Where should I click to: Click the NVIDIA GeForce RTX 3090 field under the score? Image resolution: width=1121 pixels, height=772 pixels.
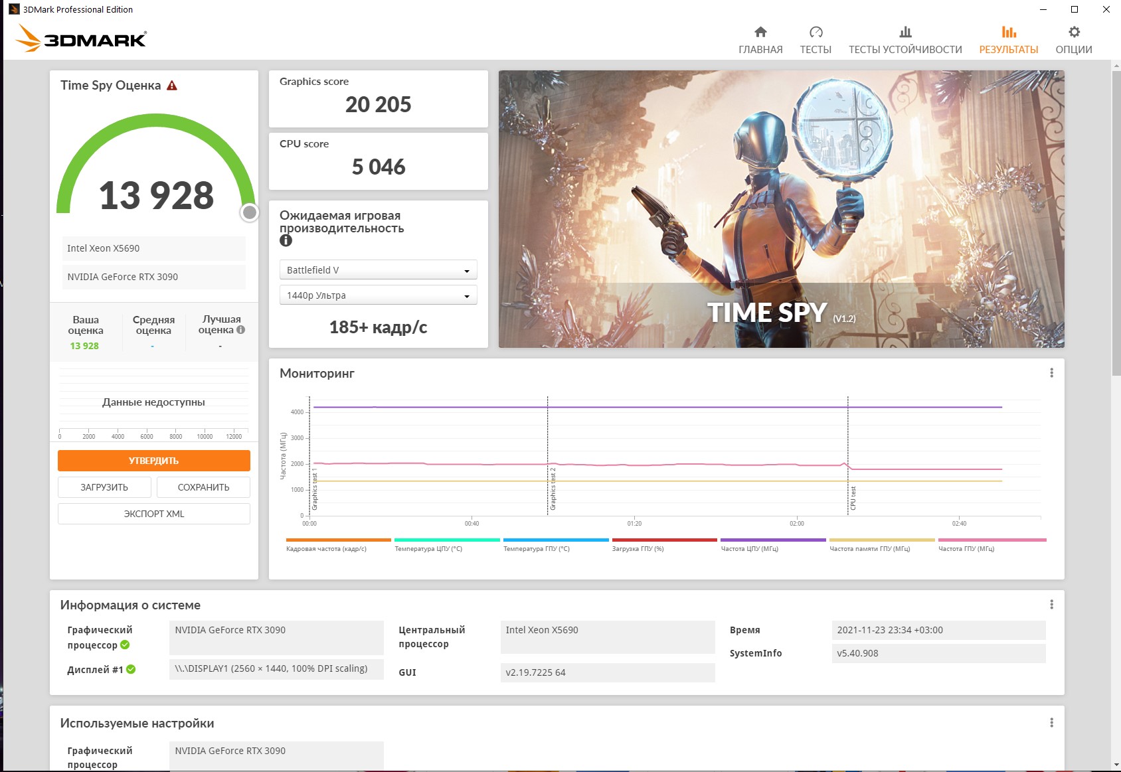(154, 277)
